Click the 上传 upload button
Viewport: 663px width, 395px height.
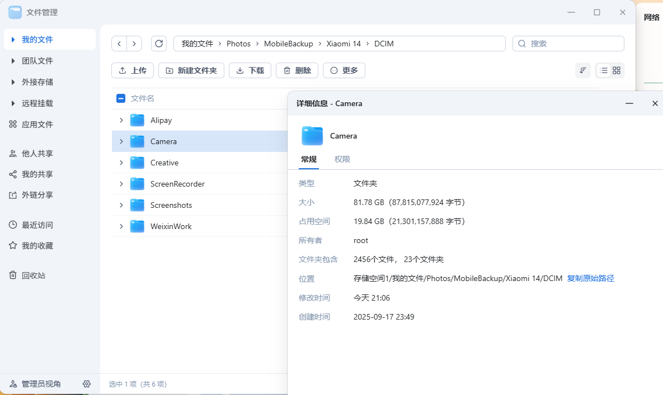pos(133,70)
